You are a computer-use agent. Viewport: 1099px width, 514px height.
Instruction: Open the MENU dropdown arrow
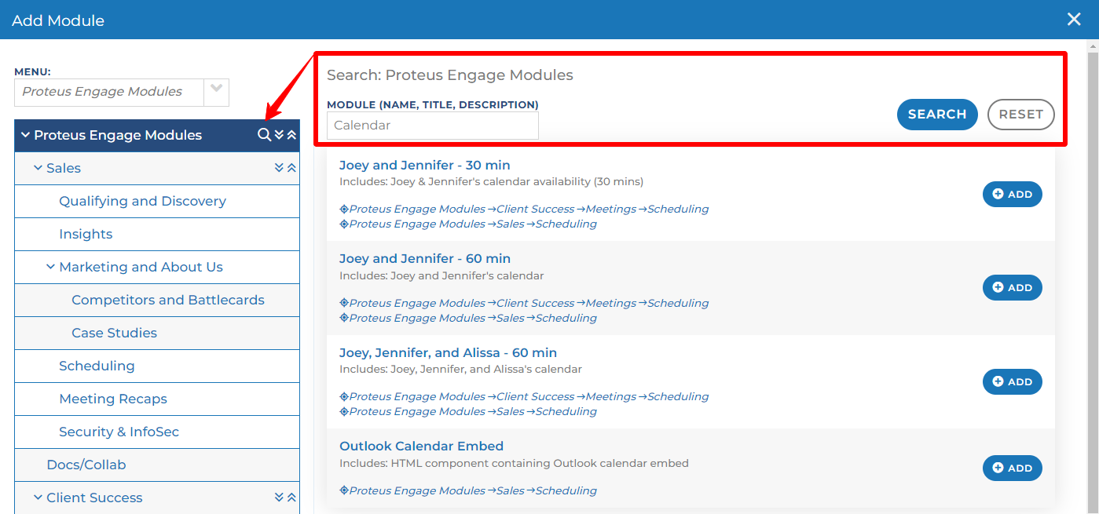pyautogui.click(x=217, y=92)
